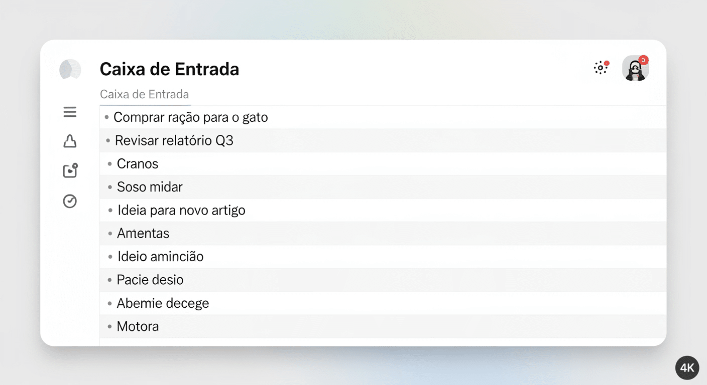Screen dimensions: 707x385
Task: Open the task 'Cranos'
Action: coord(137,163)
